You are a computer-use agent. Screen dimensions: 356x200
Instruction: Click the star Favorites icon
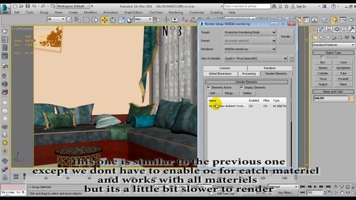tap(286, 6)
